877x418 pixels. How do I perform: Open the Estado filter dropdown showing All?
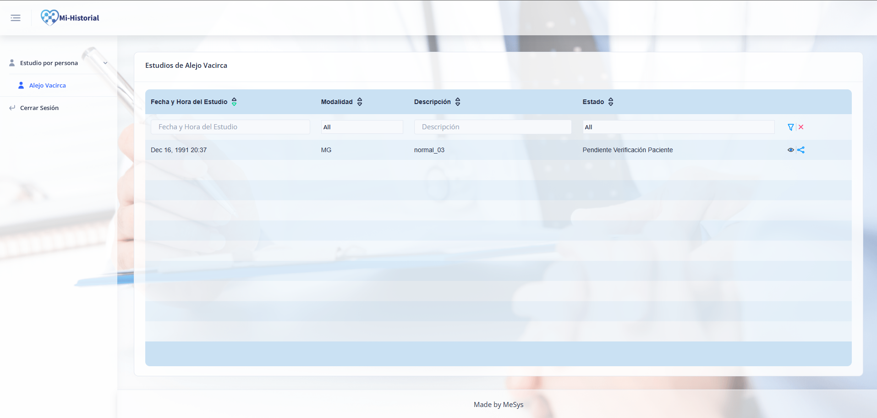pyautogui.click(x=678, y=126)
